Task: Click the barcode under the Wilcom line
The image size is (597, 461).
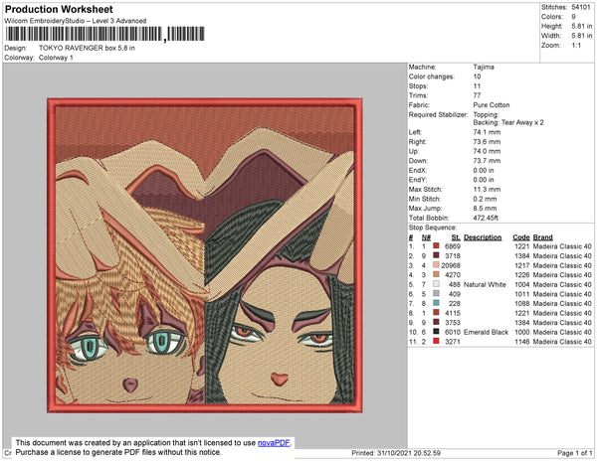Action: (x=105, y=34)
